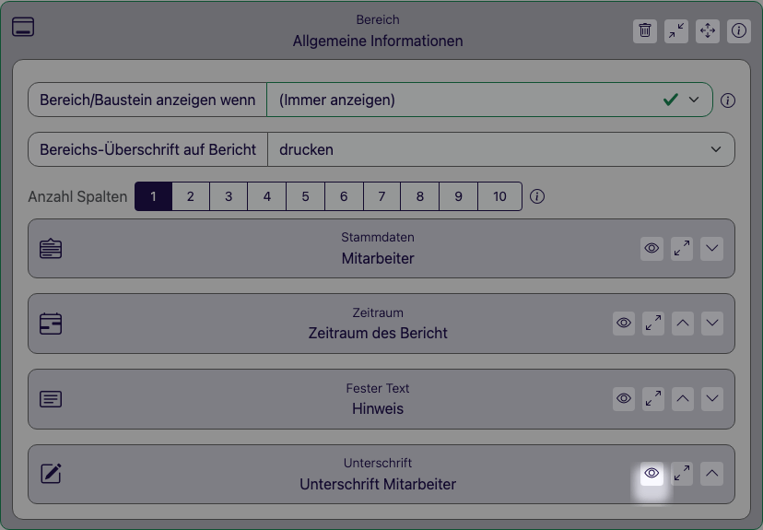Open info icon in the Bereich header
This screenshot has height=530, width=763.
(x=739, y=31)
